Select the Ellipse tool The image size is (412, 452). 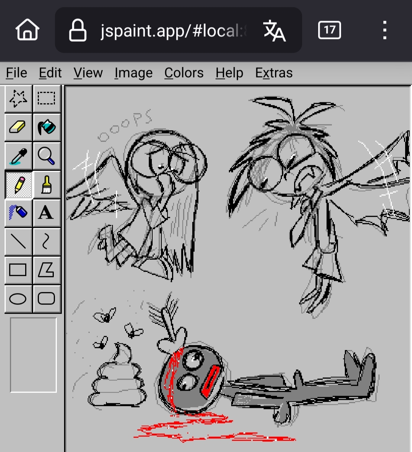[x=18, y=299]
